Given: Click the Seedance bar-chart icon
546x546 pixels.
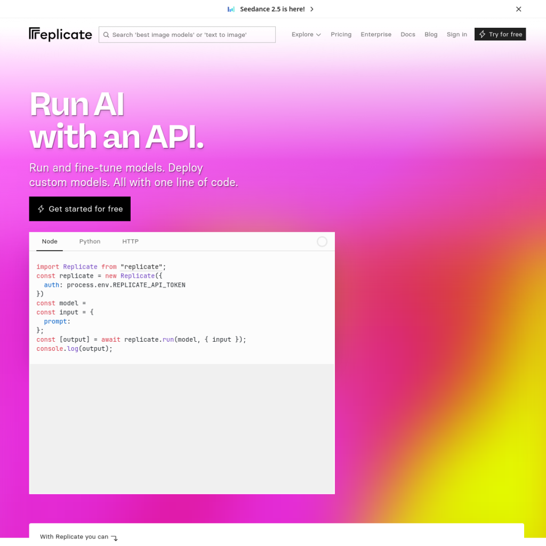Looking at the screenshot, I should pos(231,9).
